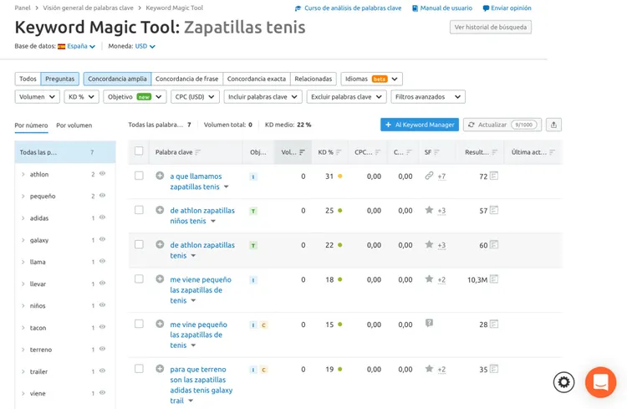The height and width of the screenshot is (409, 627).
Task: Sort by the KD % column header
Action: tap(330, 152)
